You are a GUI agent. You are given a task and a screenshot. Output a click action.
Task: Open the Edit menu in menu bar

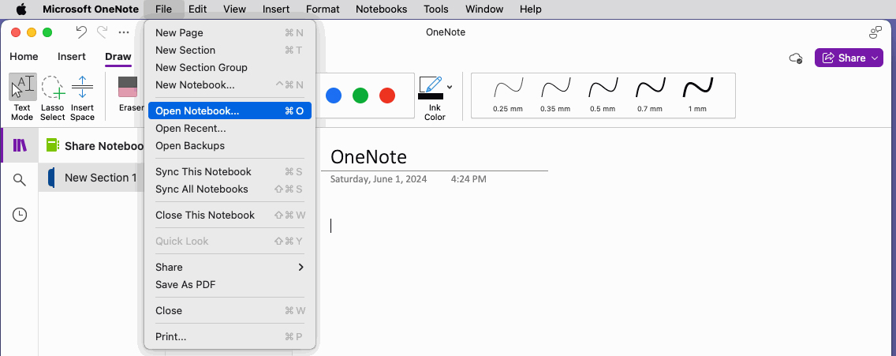point(198,9)
